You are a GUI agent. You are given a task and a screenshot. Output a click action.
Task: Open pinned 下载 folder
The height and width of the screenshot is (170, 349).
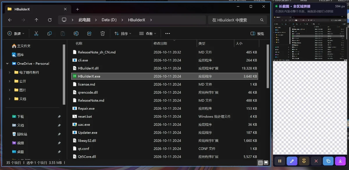click(18, 116)
